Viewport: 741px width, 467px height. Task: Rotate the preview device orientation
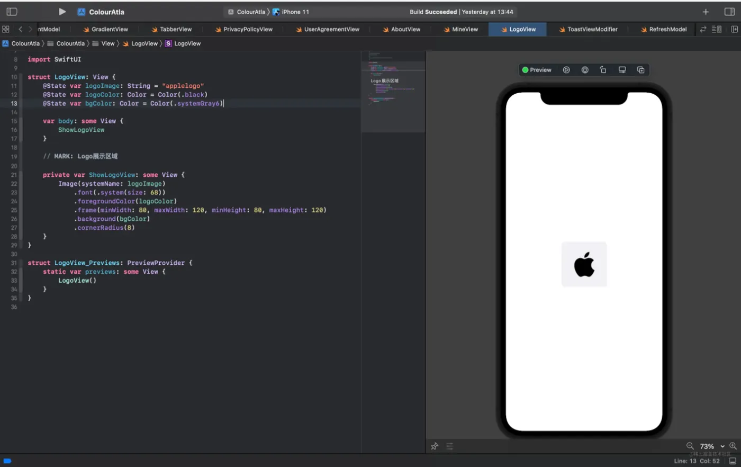click(x=603, y=70)
